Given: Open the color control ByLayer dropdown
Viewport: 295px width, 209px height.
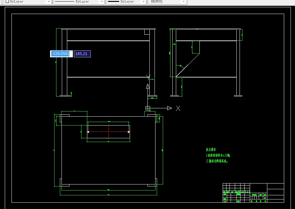Looking at the screenshot, I should point(28,2).
